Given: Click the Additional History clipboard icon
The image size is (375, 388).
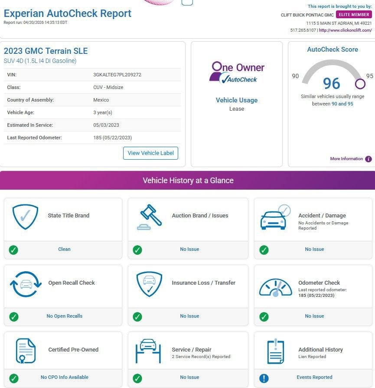Looking at the screenshot, I should click(275, 351).
